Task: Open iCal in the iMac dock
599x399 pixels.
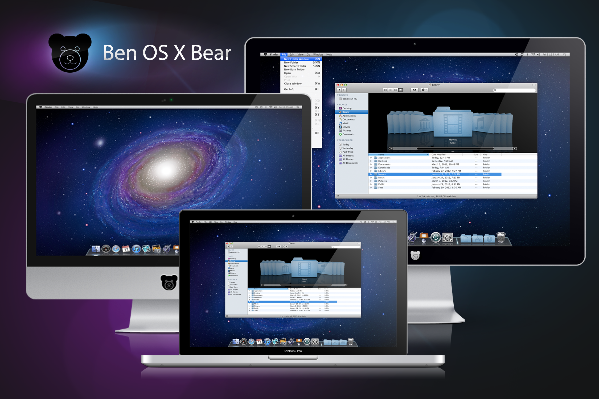Action: [126, 249]
